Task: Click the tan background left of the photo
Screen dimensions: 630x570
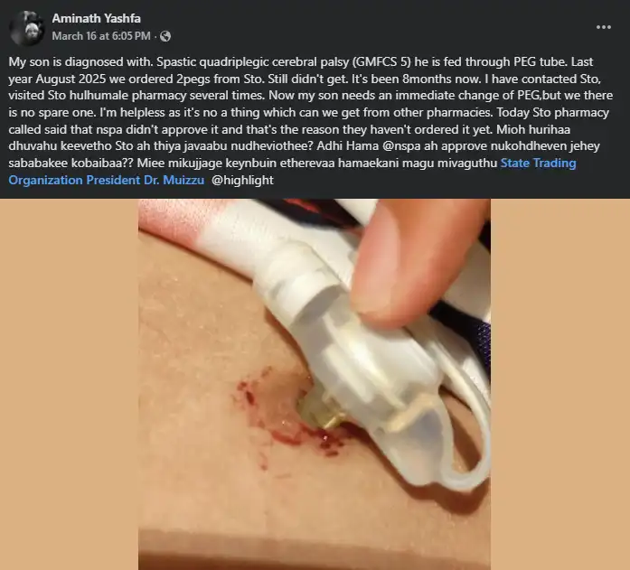Action: tap(69, 384)
